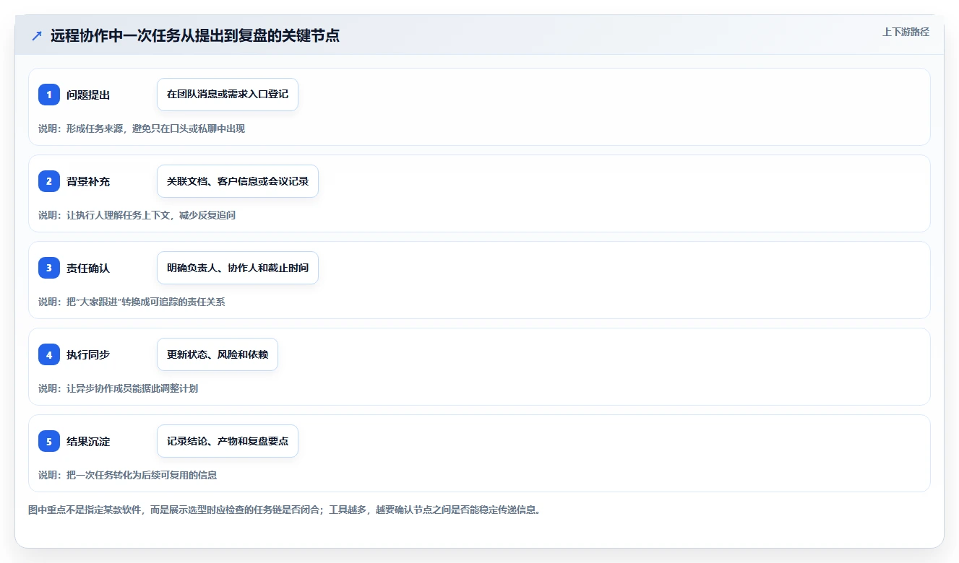This screenshot has width=959, height=563.
Task: Click the step 3 number badge
Action: click(49, 268)
